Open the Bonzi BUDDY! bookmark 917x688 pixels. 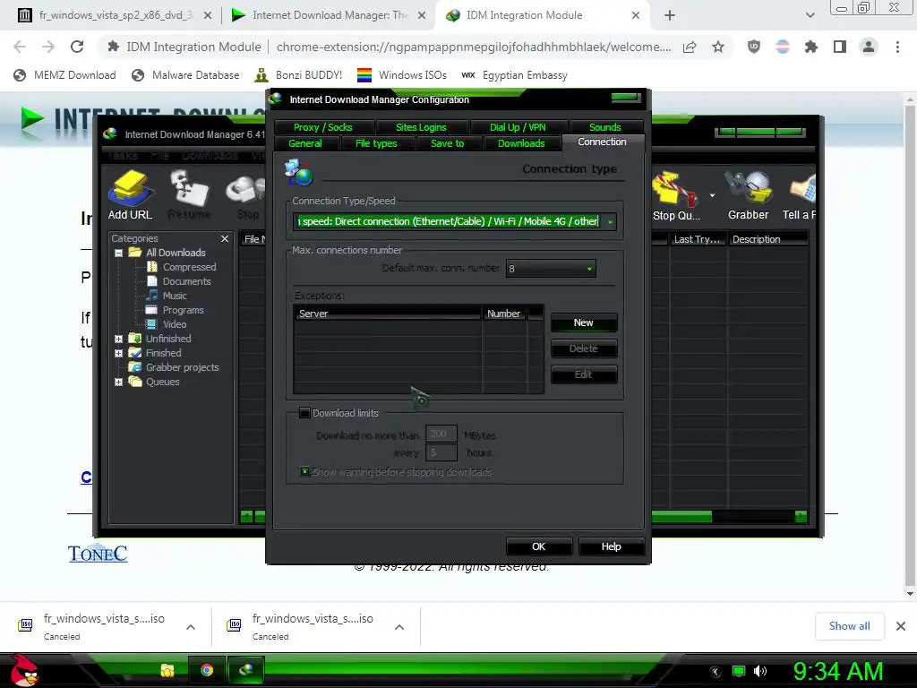299,75
